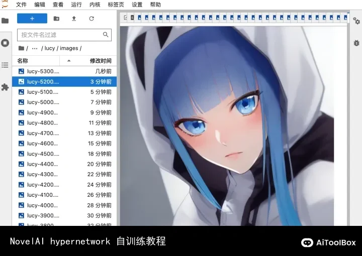Switch to the second dark document tab
362x256 pixels.
click(132, 18)
